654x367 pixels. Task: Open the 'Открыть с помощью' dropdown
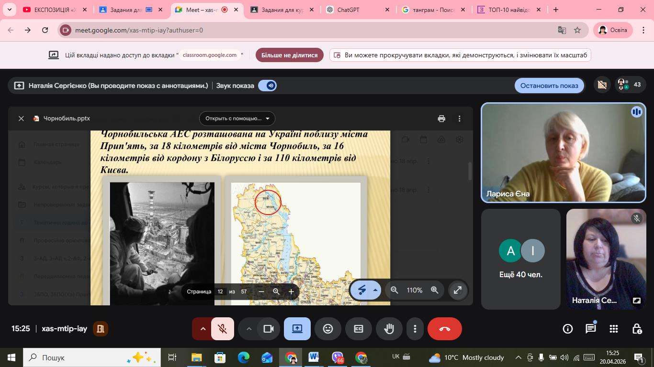pyautogui.click(x=237, y=119)
